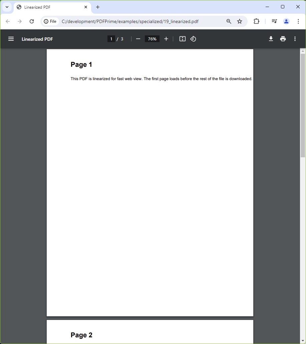The height and width of the screenshot is (344, 306).
Task: Rotate the PDF counterclockwise
Action: (193, 39)
